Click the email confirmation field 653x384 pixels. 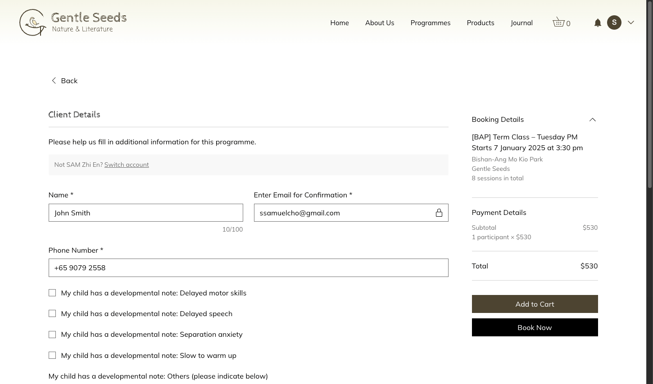351,213
